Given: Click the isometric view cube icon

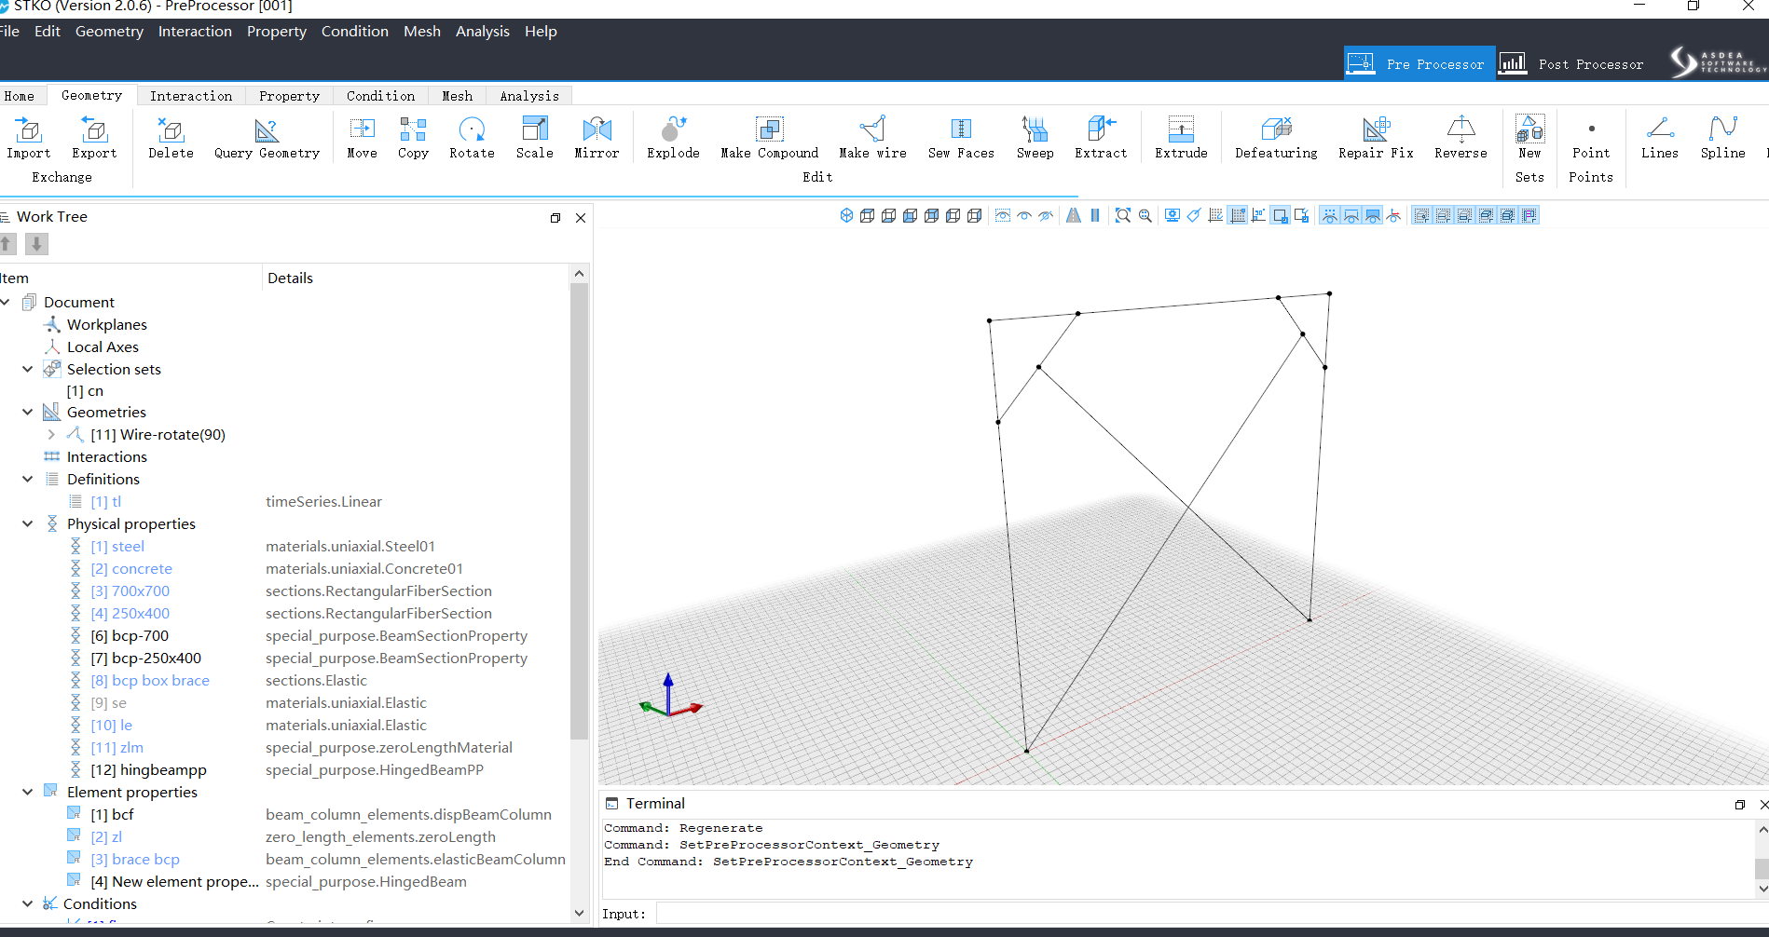Looking at the screenshot, I should (846, 215).
